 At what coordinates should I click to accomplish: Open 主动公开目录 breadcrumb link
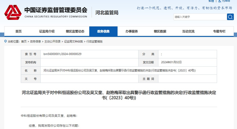(52, 41)
